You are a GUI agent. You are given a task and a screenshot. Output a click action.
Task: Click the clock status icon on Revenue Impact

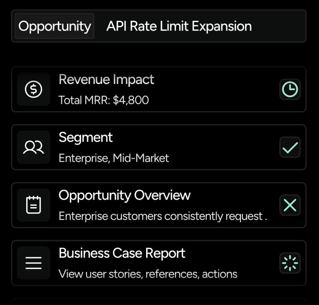pos(290,89)
